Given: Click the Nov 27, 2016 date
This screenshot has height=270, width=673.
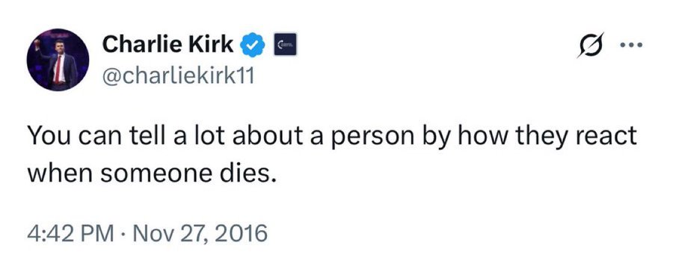Looking at the screenshot, I should tap(200, 234).
